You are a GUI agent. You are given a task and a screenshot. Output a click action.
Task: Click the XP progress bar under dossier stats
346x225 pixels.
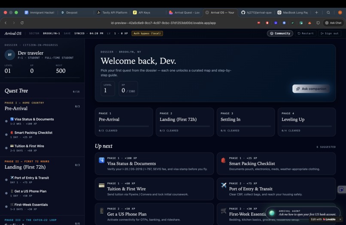42,78
